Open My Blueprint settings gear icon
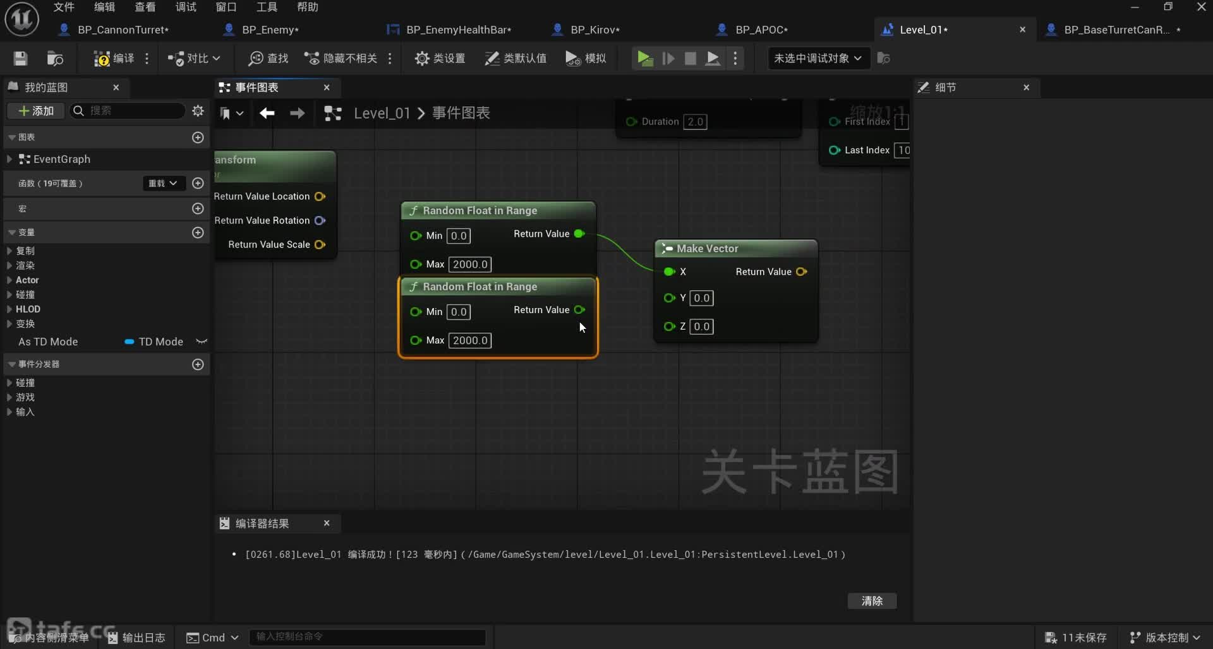 point(198,111)
